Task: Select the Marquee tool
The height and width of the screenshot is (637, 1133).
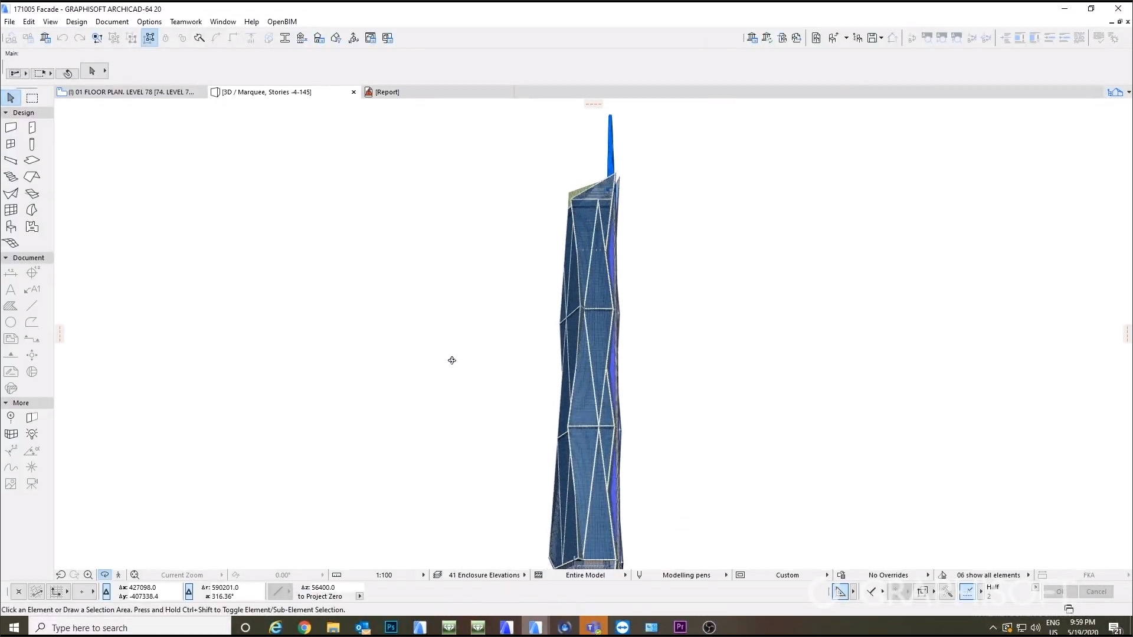Action: (x=32, y=98)
